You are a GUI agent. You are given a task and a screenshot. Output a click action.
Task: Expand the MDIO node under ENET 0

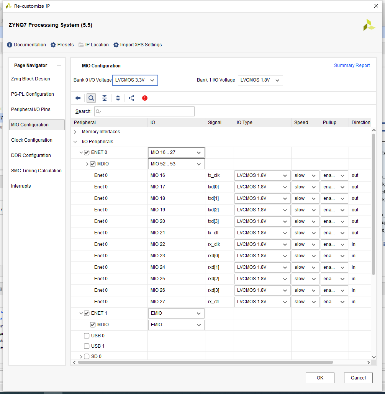click(x=87, y=164)
